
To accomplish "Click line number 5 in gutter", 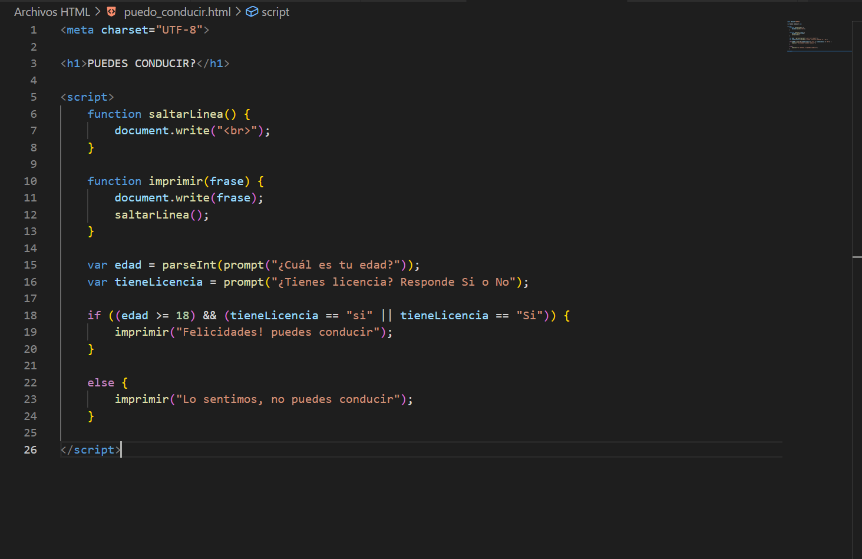I will pos(34,97).
